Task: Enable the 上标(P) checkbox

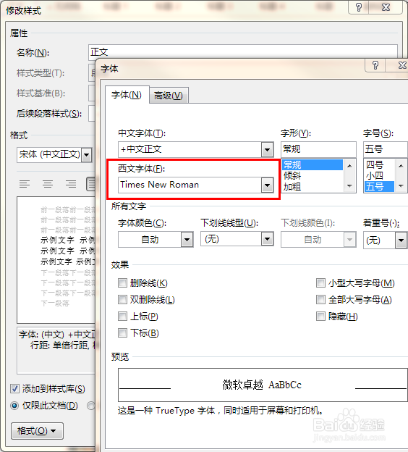Action: coord(122,317)
